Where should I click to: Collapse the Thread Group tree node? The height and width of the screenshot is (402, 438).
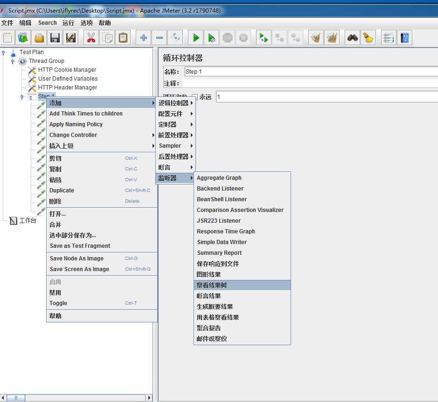tap(12, 61)
